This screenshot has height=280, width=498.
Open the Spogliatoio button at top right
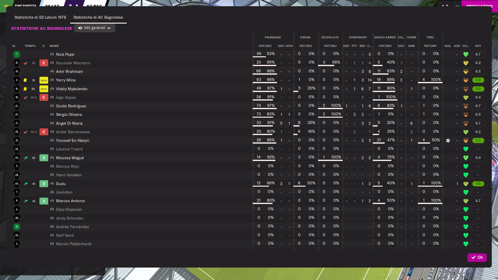(479, 6)
